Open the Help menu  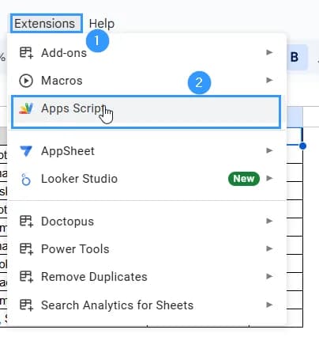click(x=102, y=24)
